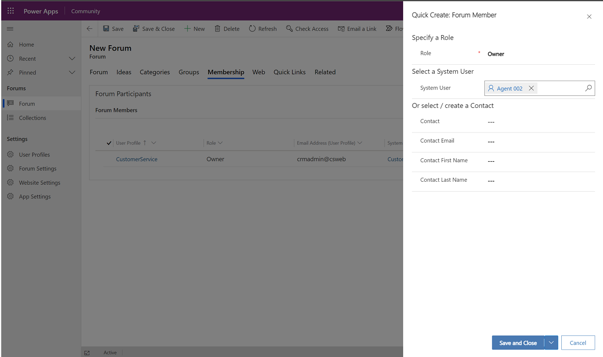Open the Power Apps app launcher grid
Image resolution: width=603 pixels, height=357 pixels.
pyautogui.click(x=11, y=11)
